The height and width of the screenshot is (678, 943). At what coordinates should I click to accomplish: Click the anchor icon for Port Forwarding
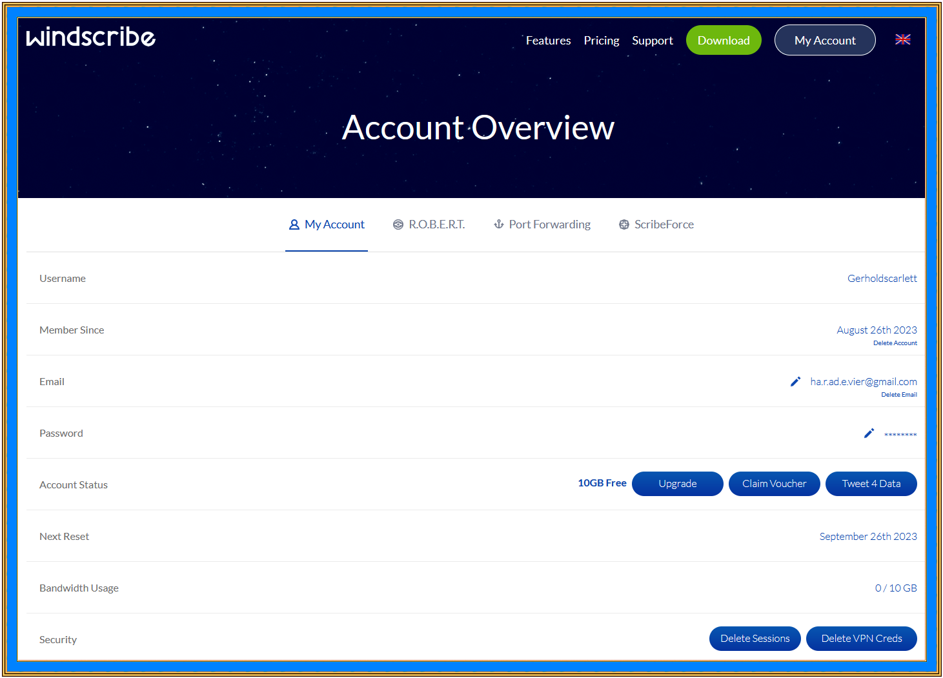499,224
